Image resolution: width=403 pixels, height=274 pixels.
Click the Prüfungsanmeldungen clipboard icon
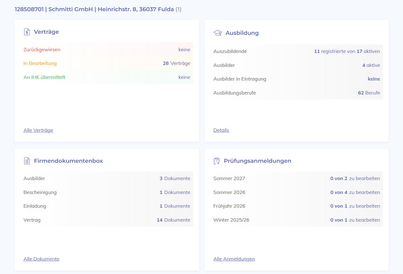pyautogui.click(x=217, y=161)
